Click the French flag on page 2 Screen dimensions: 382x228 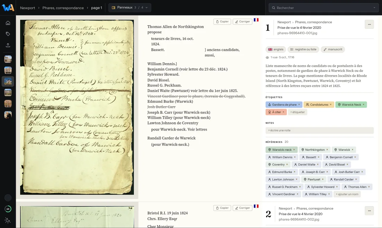point(256,206)
